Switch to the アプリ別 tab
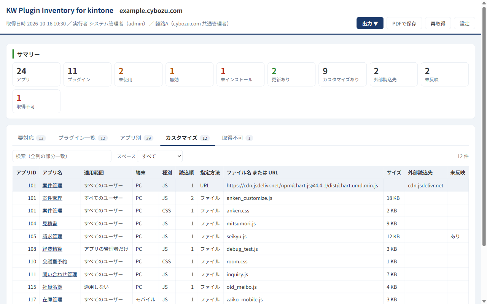The image size is (487, 304). (137, 138)
